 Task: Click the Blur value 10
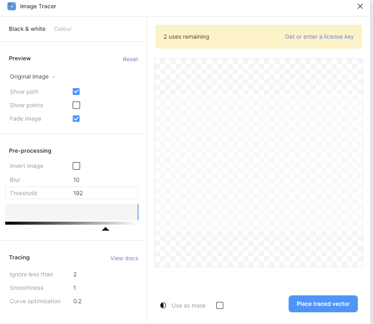click(76, 180)
